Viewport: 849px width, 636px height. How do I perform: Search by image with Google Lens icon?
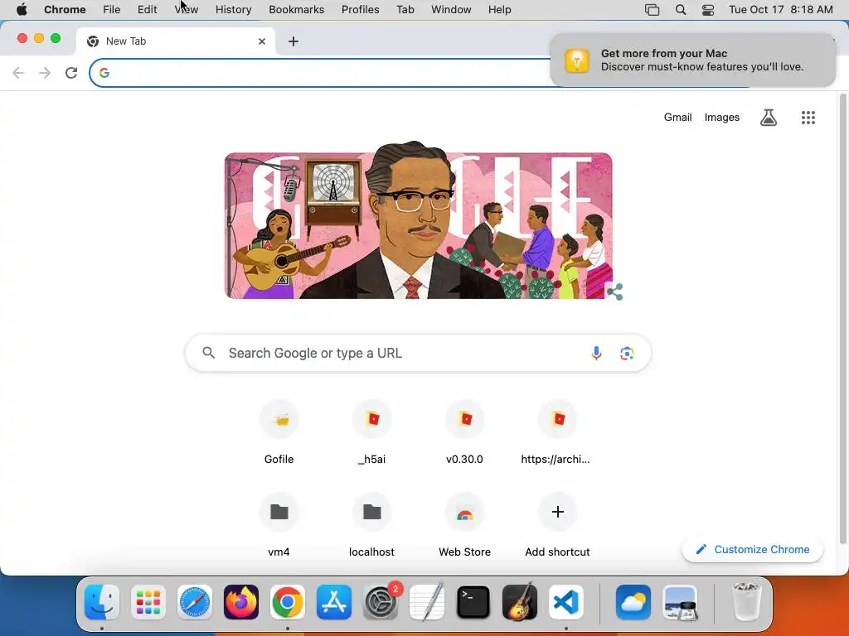pyautogui.click(x=627, y=353)
